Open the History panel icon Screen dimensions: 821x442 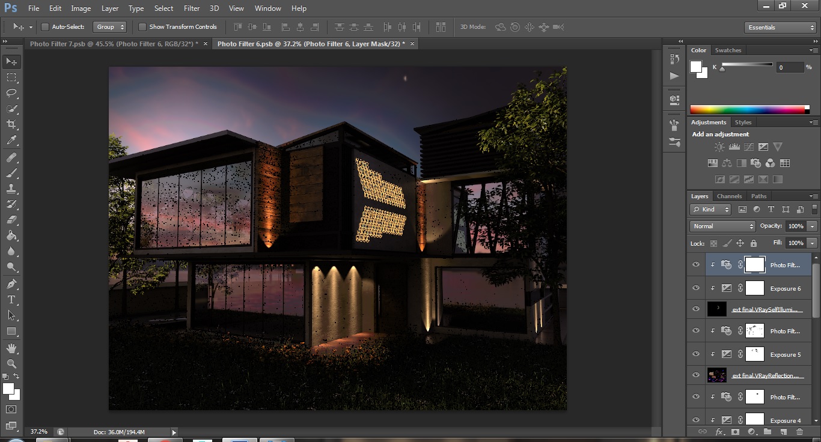pyautogui.click(x=674, y=59)
